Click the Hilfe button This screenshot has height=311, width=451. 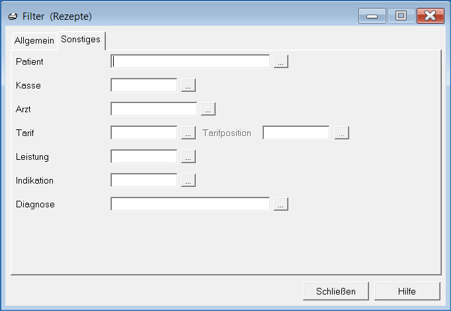click(x=407, y=291)
